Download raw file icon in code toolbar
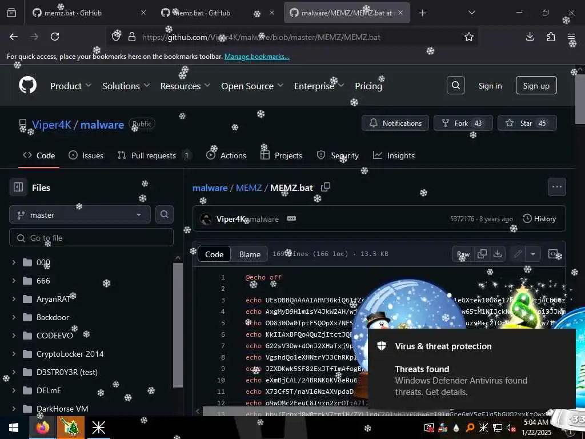The width and height of the screenshot is (585, 439). click(498, 254)
